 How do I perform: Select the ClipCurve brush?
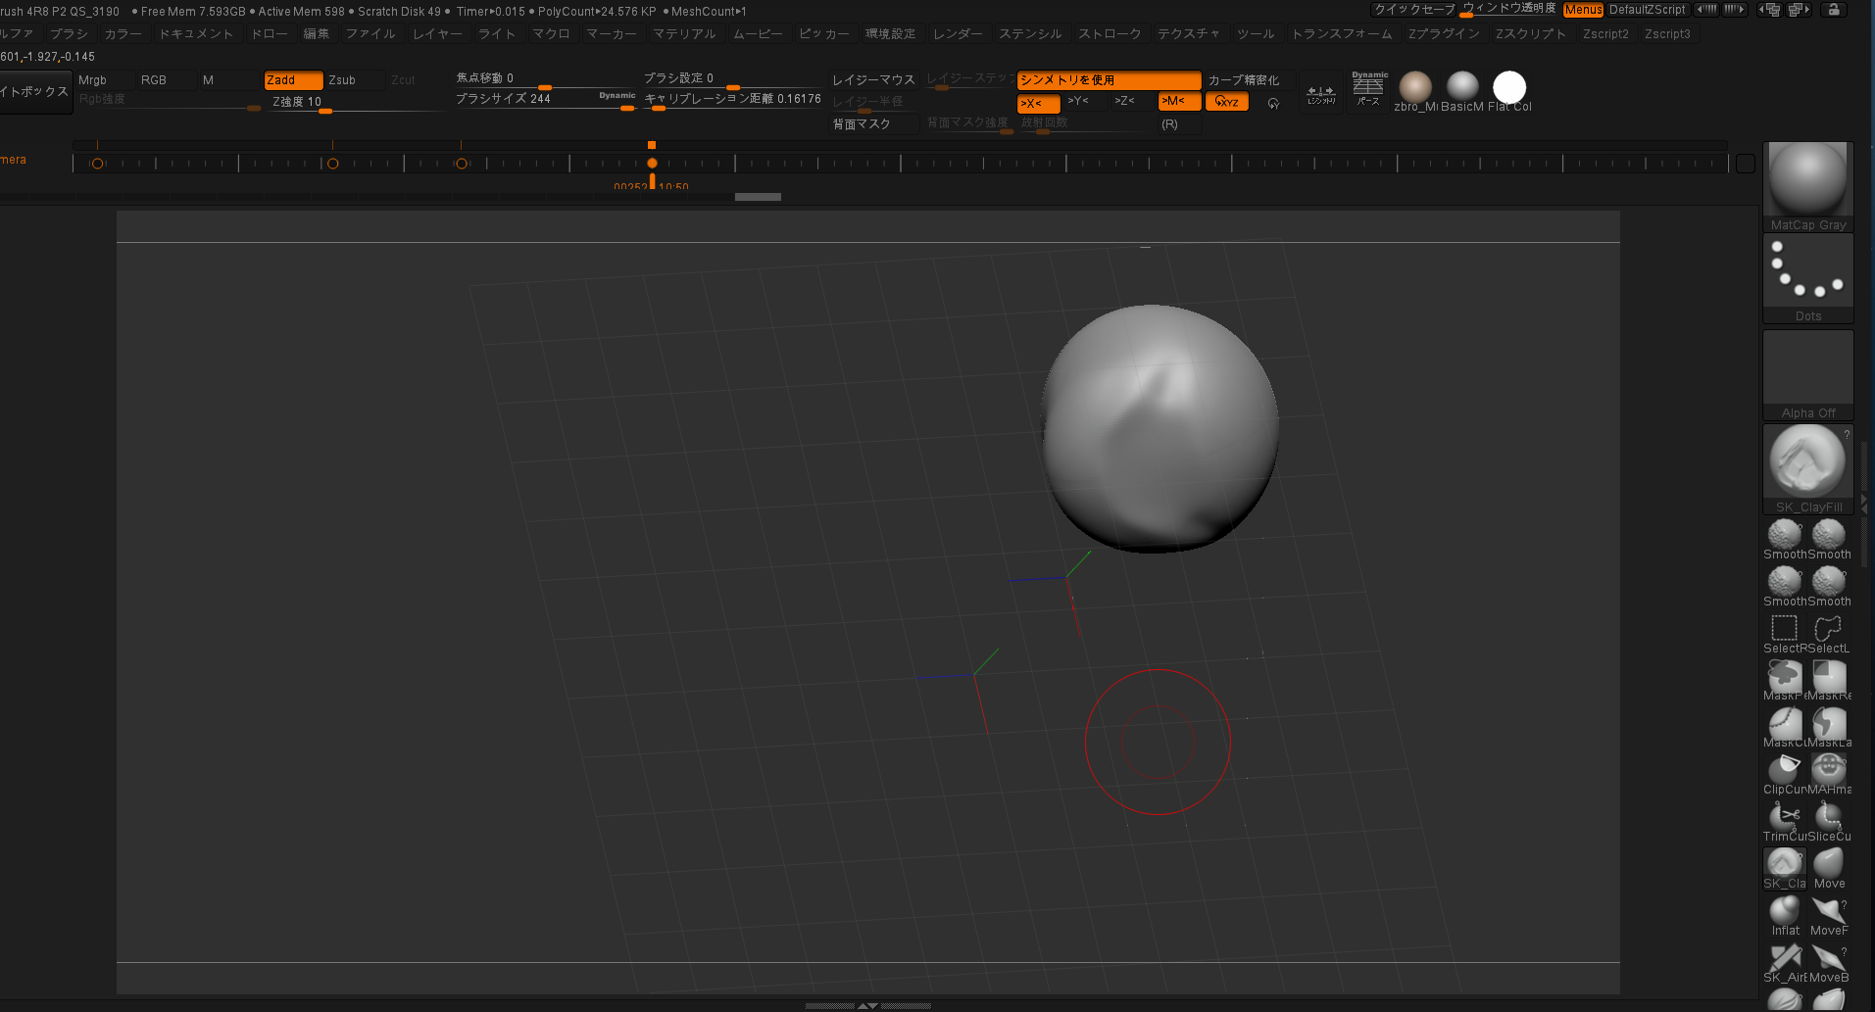tap(1784, 774)
